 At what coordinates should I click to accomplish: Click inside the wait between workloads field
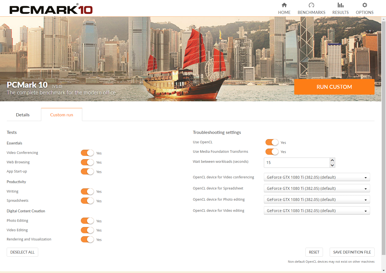pyautogui.click(x=296, y=163)
